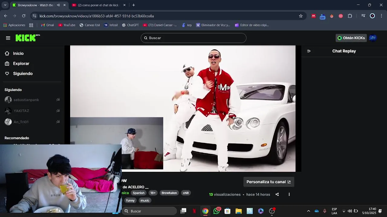Toggle the OFF cat extension
Image resolution: width=387 pixels, height=217 pixels.
323,16
